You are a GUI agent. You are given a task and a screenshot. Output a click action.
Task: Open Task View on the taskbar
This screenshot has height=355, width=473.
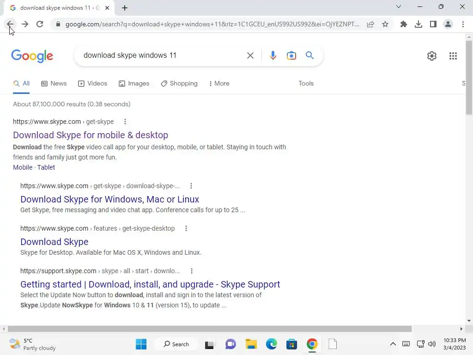point(209,344)
